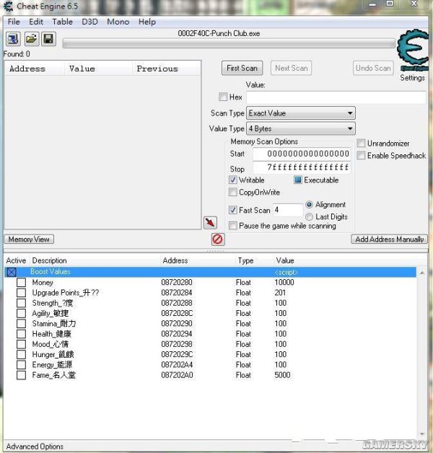This screenshot has width=433, height=453.
Task: Activate the Stamina entry checkbox
Action: click(x=21, y=324)
